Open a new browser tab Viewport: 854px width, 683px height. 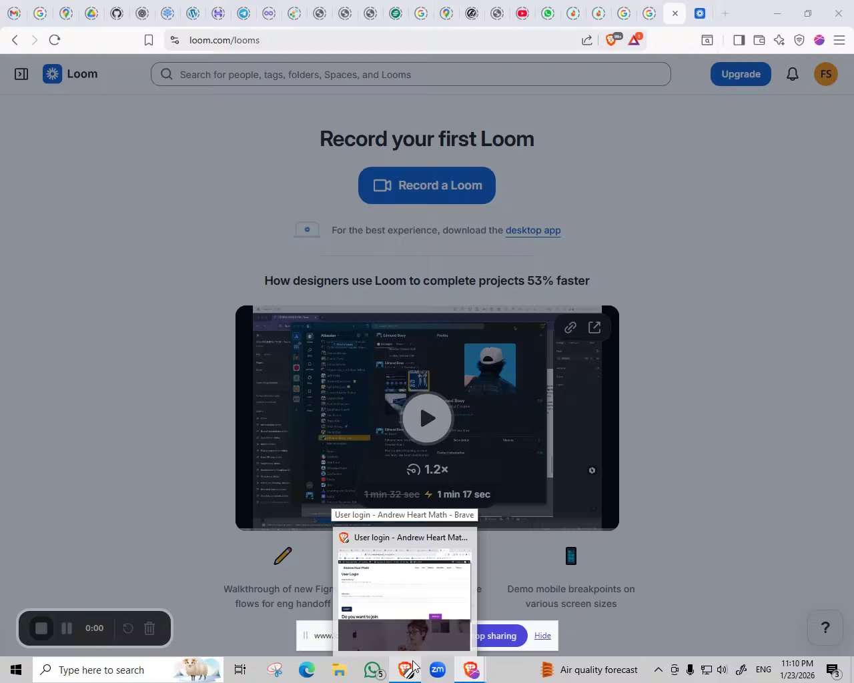click(x=725, y=13)
